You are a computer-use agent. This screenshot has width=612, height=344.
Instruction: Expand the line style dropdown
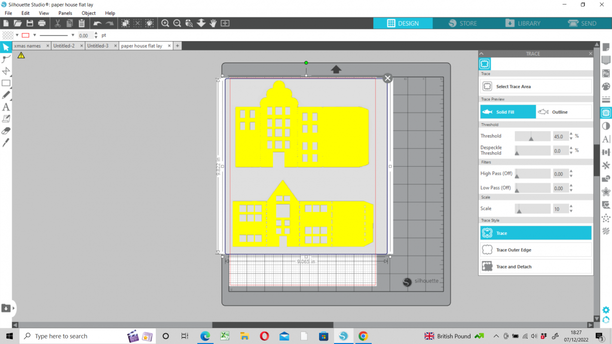(x=73, y=35)
